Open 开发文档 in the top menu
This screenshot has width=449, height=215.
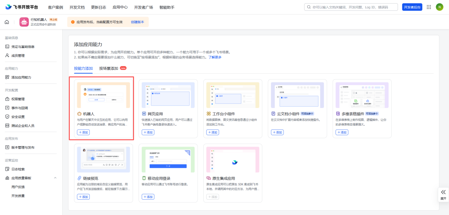[77, 7]
